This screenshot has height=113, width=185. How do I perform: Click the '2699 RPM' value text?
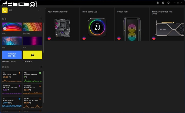point(8,103)
